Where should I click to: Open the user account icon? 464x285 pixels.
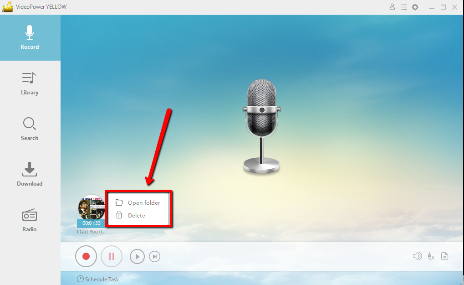(392, 7)
